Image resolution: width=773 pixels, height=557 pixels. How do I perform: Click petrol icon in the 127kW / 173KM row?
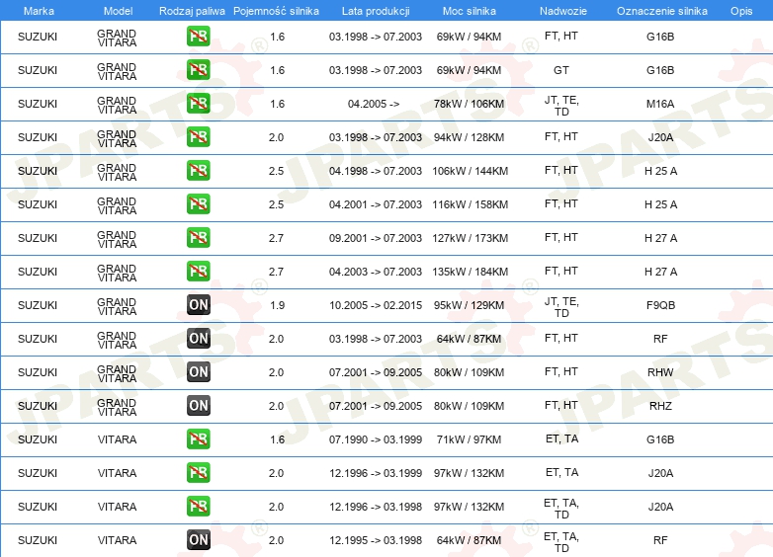[x=198, y=237]
